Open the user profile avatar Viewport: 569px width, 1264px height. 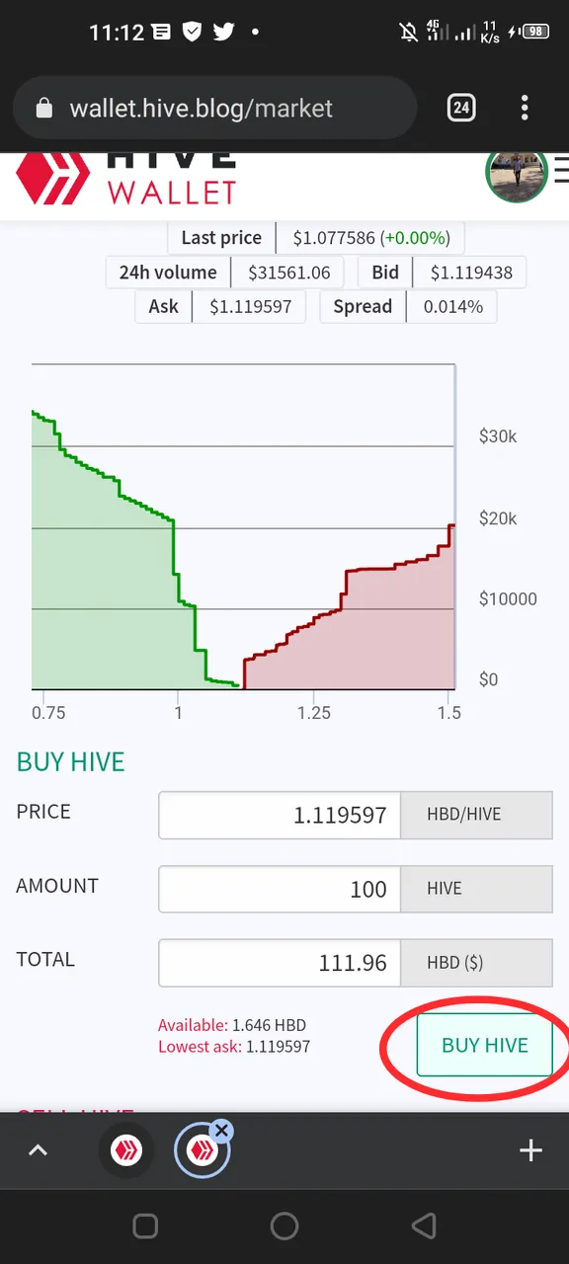pos(517,172)
